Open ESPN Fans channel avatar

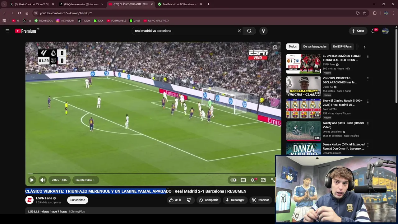coord(29,200)
